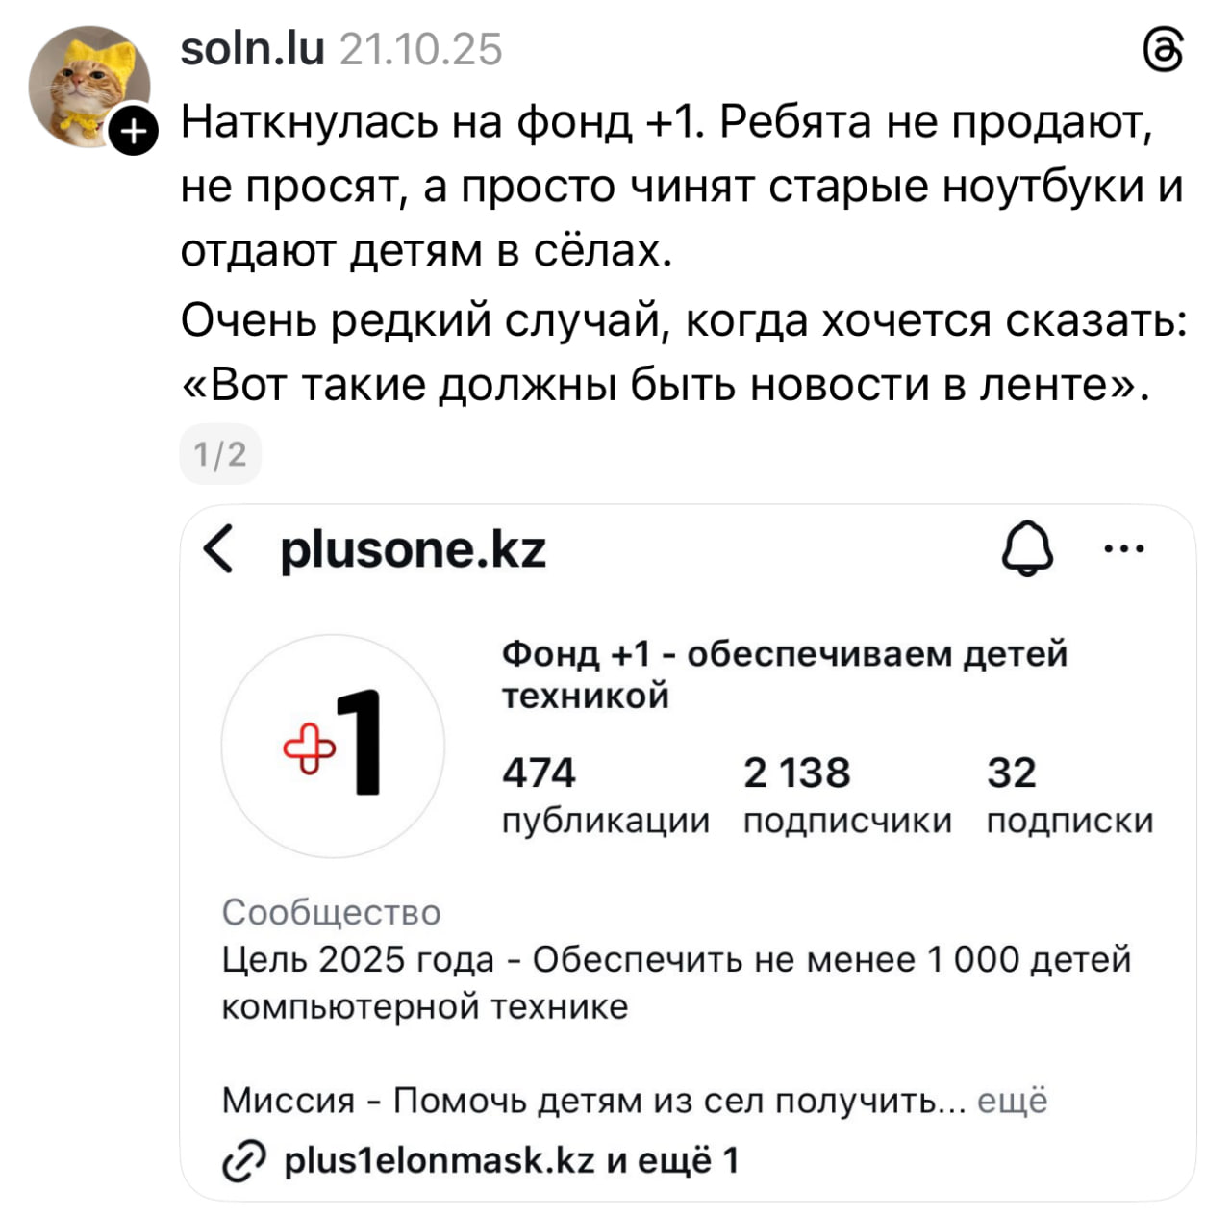Open the plus1elonmask.kz website link
Image resolution: width=1231 pixels, height=1217 pixels.
(x=440, y=1161)
